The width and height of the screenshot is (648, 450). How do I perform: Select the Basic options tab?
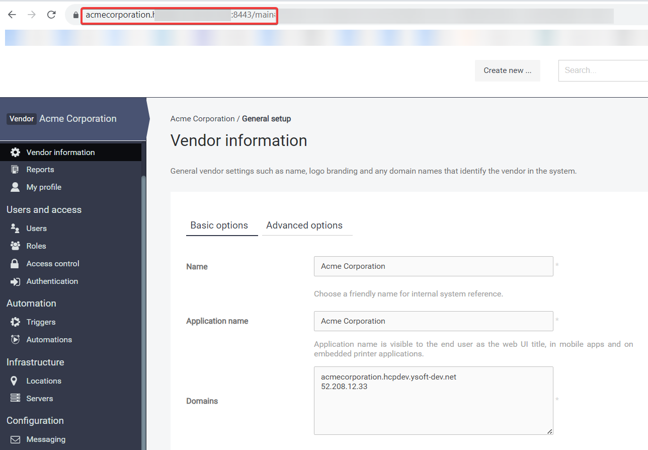[219, 226]
